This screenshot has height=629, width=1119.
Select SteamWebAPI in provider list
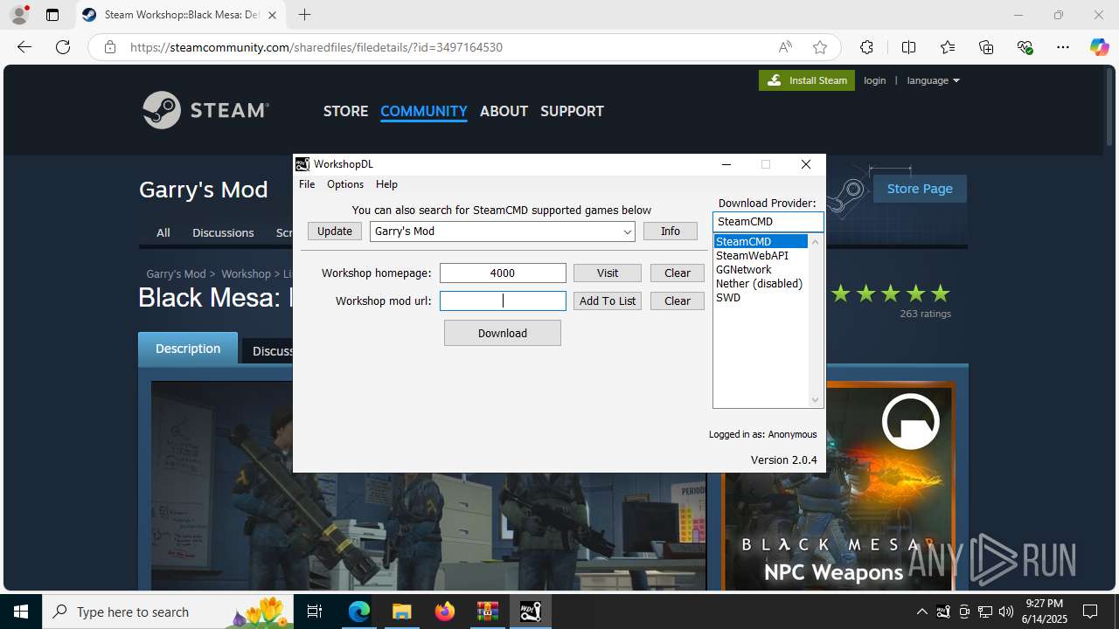click(761, 255)
